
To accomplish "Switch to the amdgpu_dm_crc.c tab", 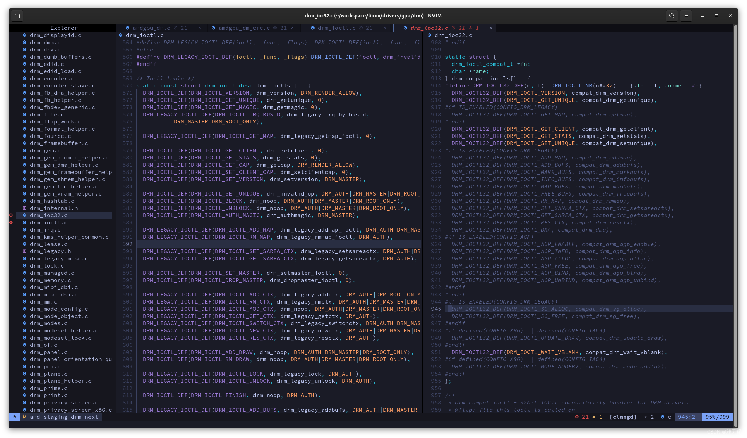I will [x=244, y=28].
